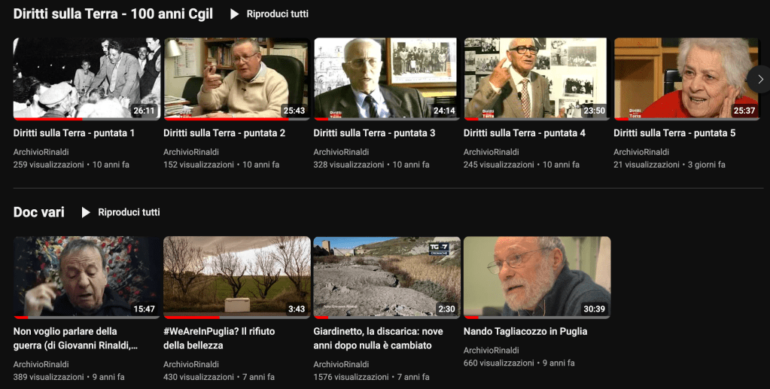770x389 pixels.
Task: Click ArchivioRinaldi channel under puntata 1
Action: click(x=41, y=152)
